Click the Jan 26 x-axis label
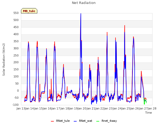Screen dimensions: 168x126 tap(134, 108)
